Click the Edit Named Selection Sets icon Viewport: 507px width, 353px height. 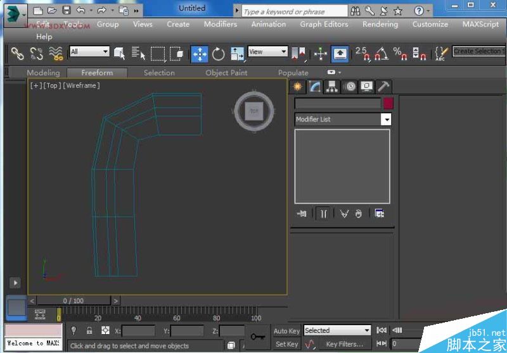point(441,54)
